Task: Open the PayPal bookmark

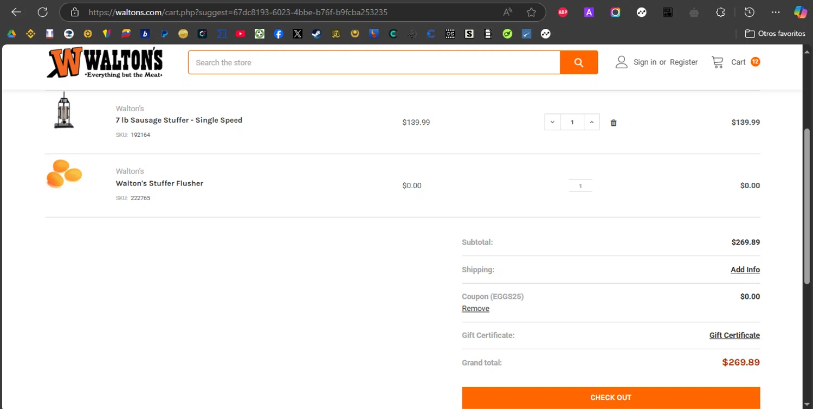Action: coord(164,34)
